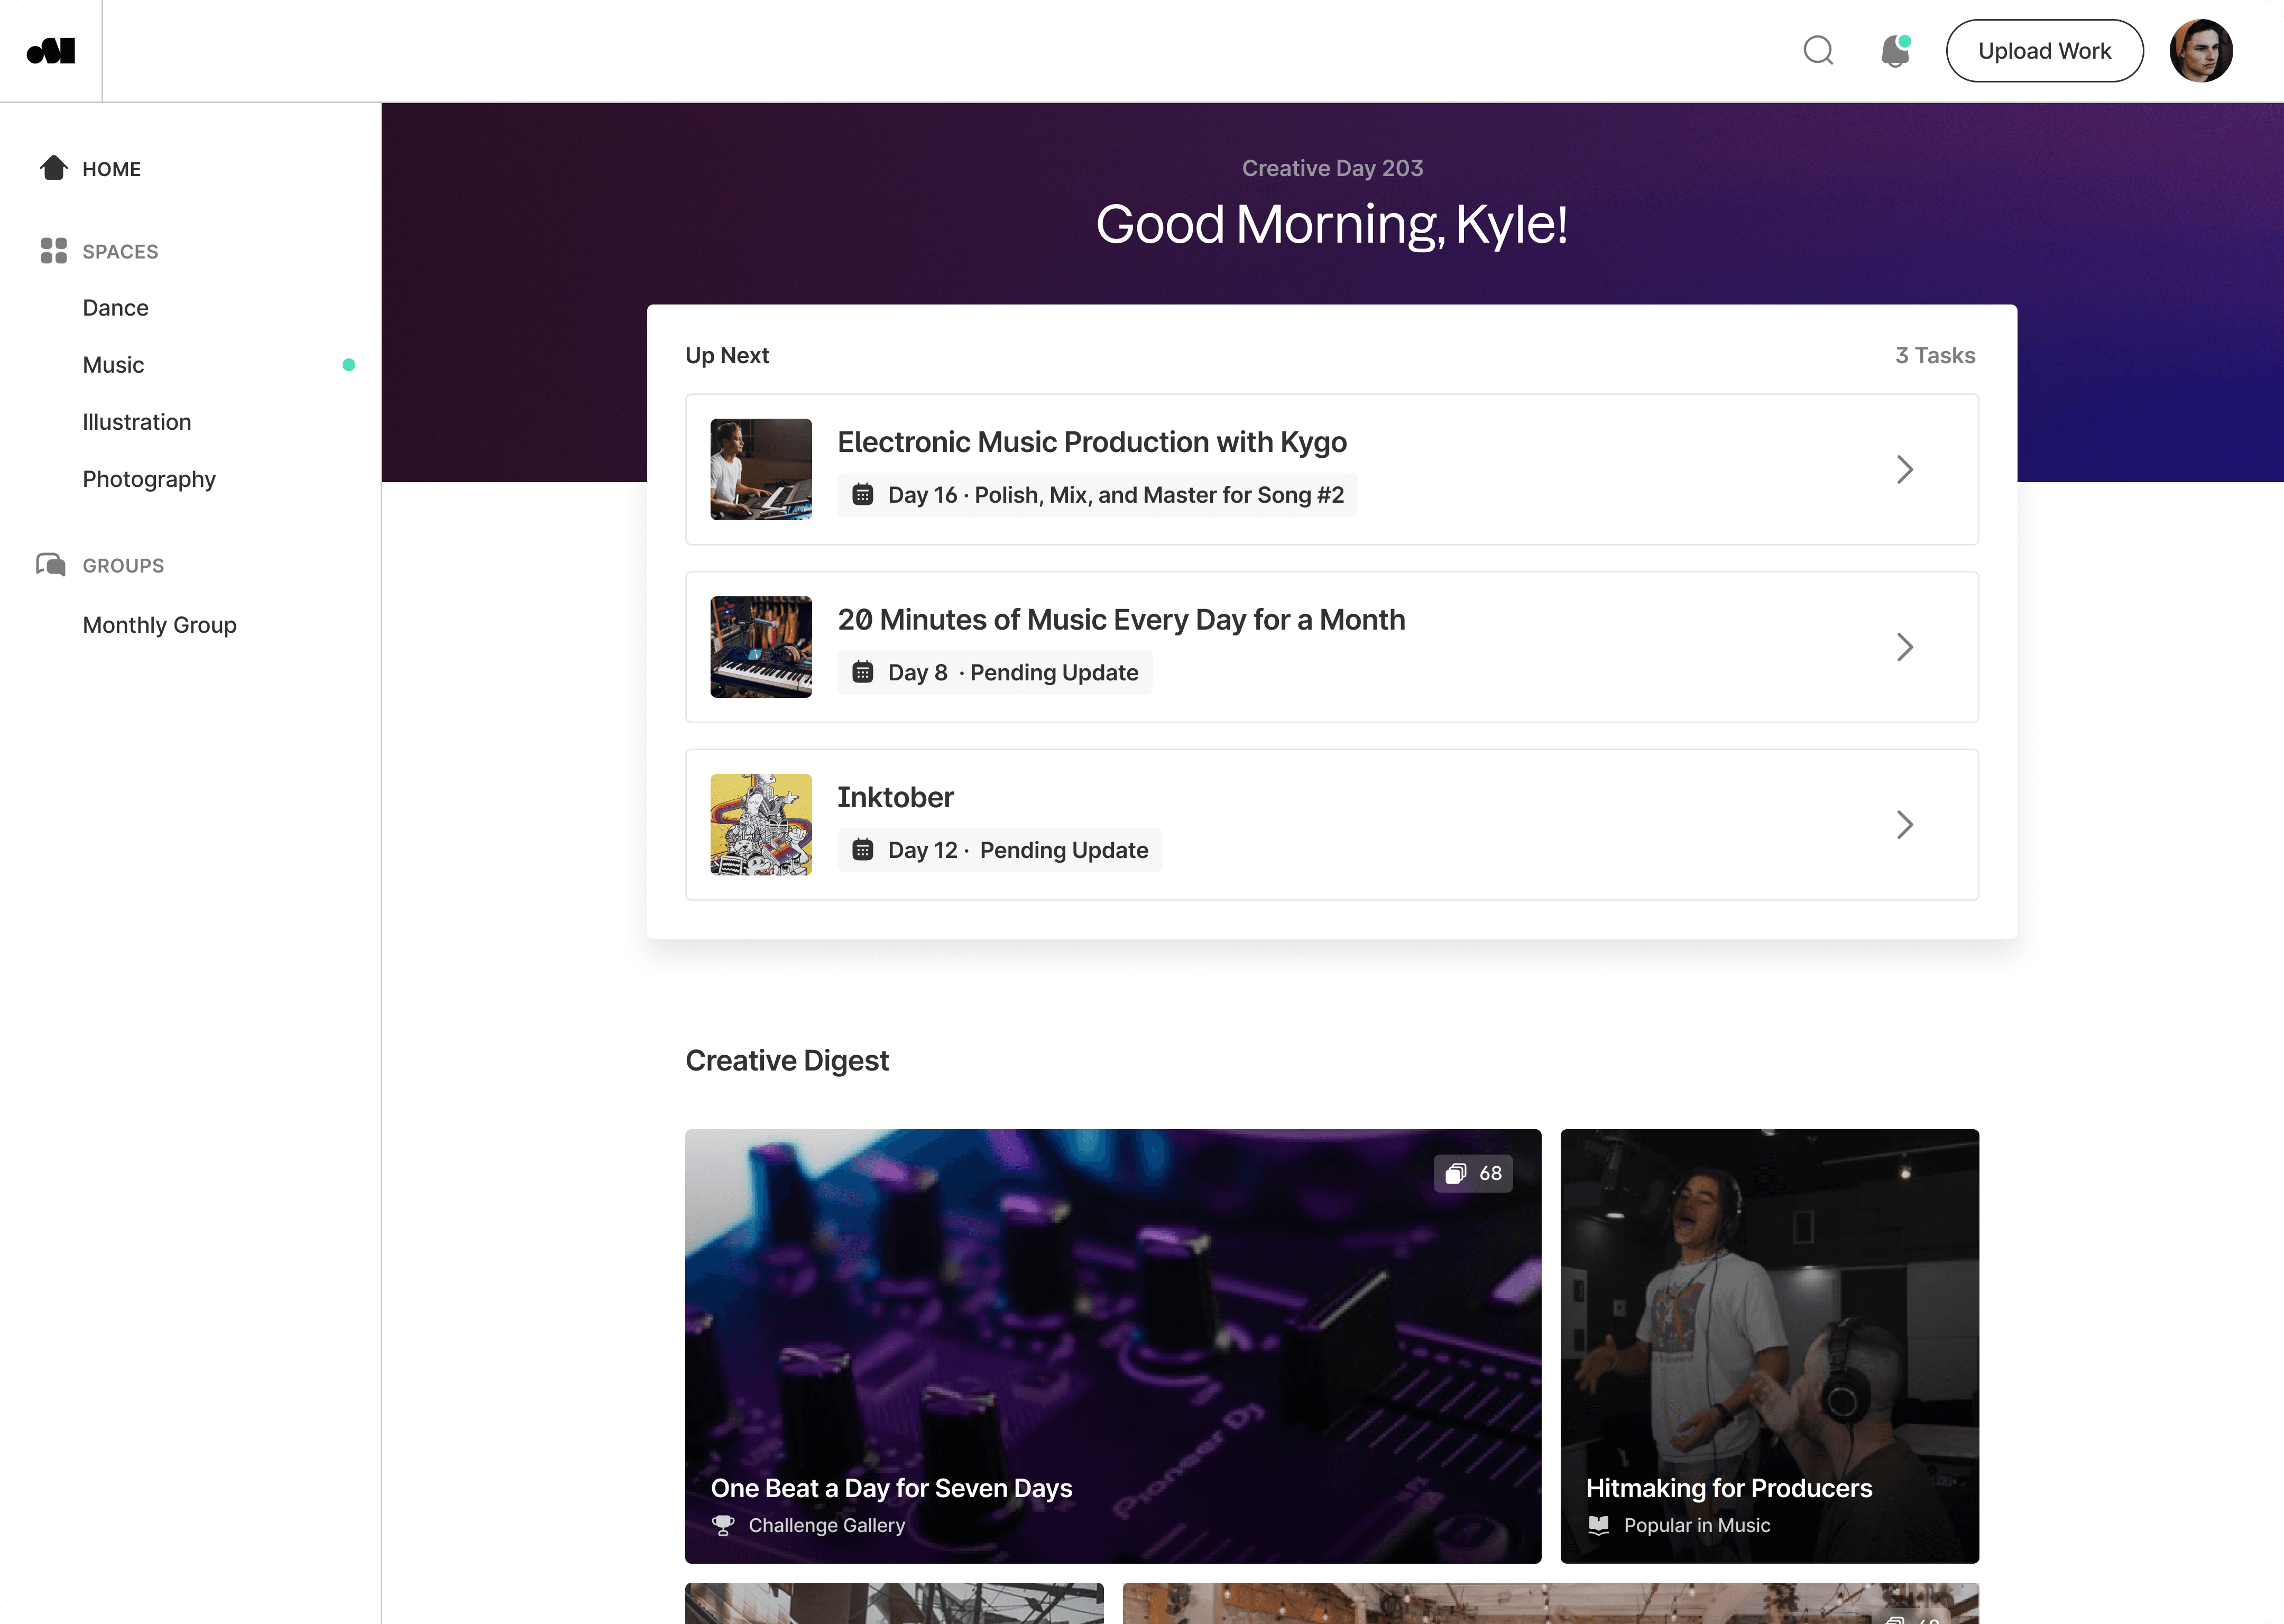The width and height of the screenshot is (2284, 1624).
Task: Click the Challenge Gallery trophy icon
Action: click(722, 1525)
